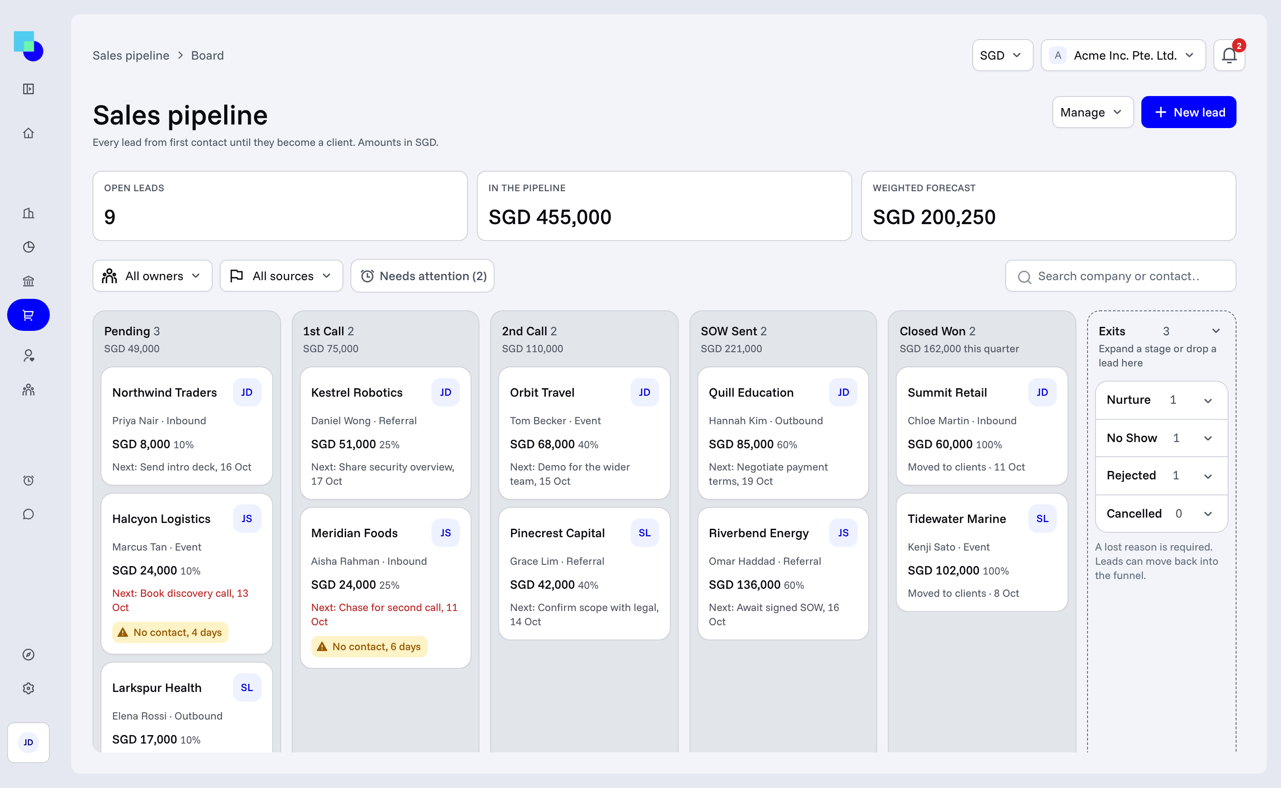The height and width of the screenshot is (788, 1281).
Task: Open the pie chart icon in sidebar
Action: [x=28, y=246]
